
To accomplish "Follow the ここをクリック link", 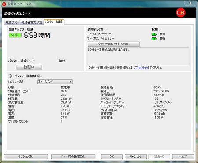I will click(x=141, y=68).
